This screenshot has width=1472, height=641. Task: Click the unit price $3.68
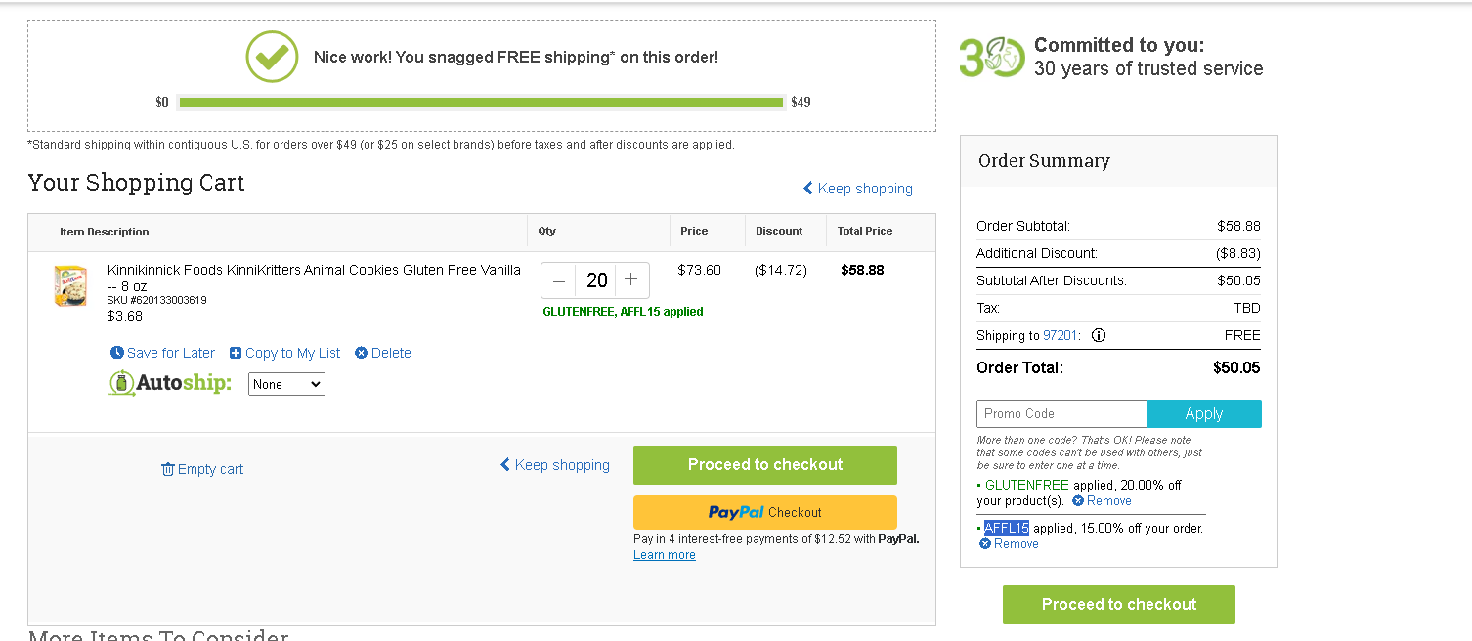(125, 316)
